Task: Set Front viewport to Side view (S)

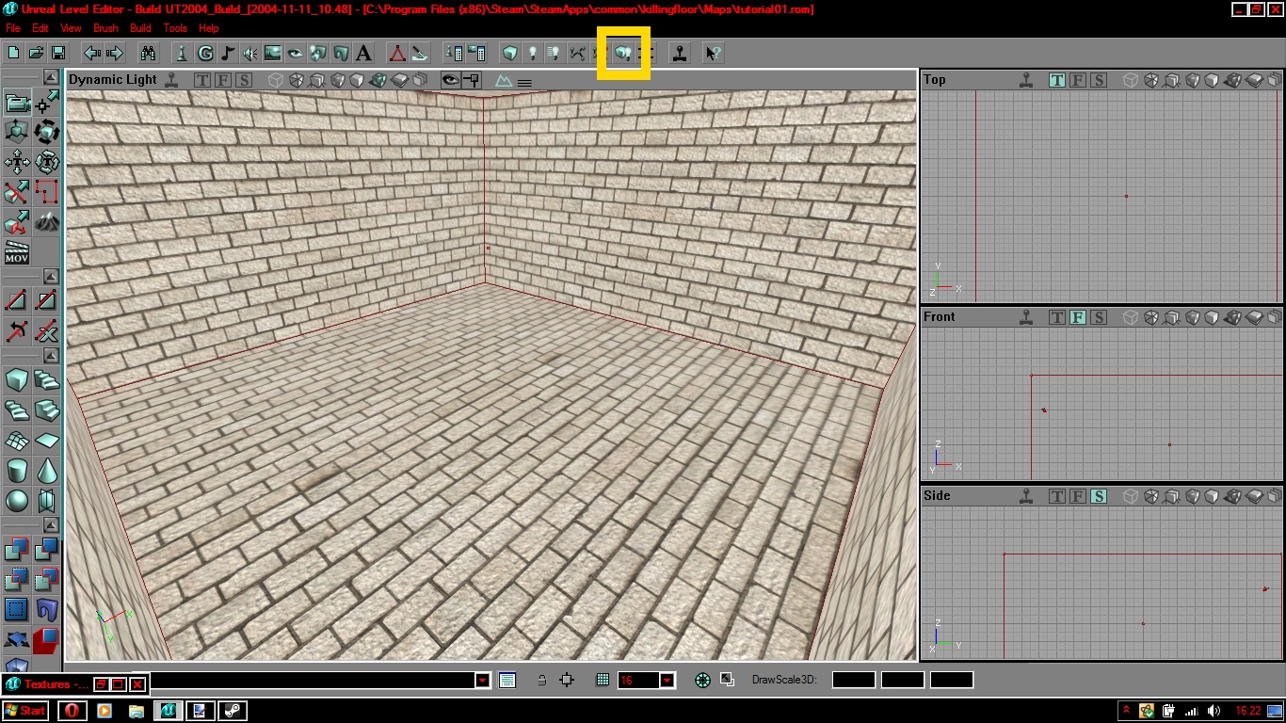Action: click(1099, 317)
